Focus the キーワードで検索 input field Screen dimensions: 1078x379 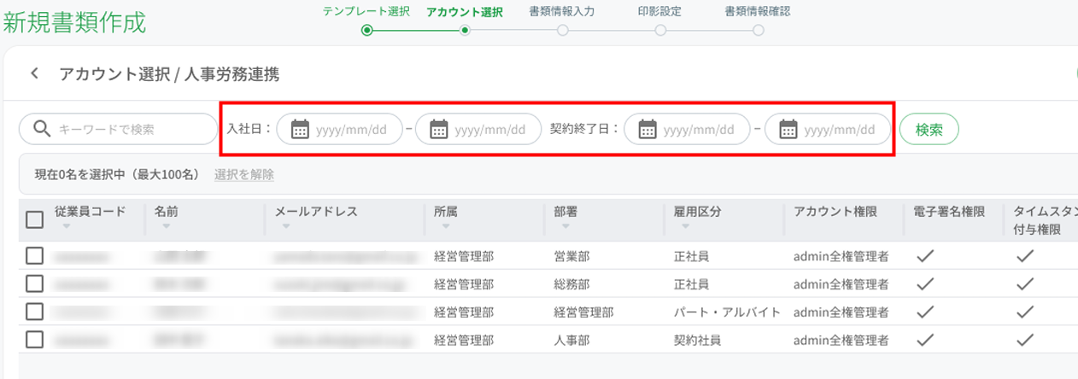119,129
